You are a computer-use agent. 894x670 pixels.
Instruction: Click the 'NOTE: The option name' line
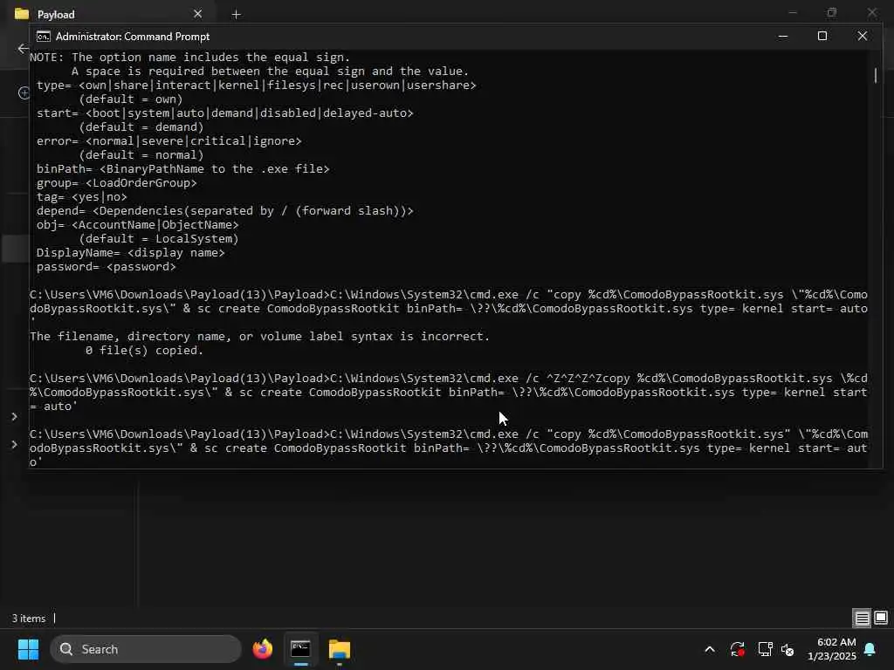pos(189,58)
